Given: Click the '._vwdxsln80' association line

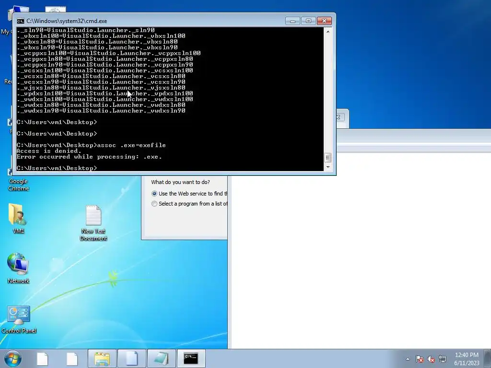Looking at the screenshot, I should 101,105.
